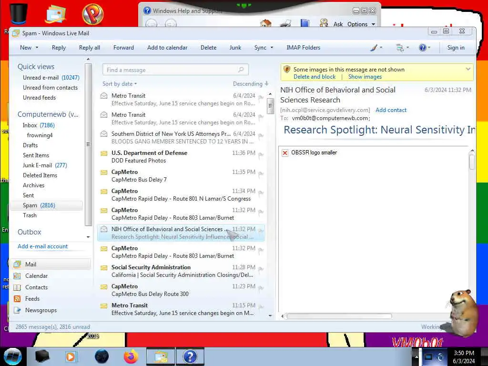The image size is (488, 366).
Task: Open the Inbox folder
Action: pyautogui.click(x=39, y=125)
